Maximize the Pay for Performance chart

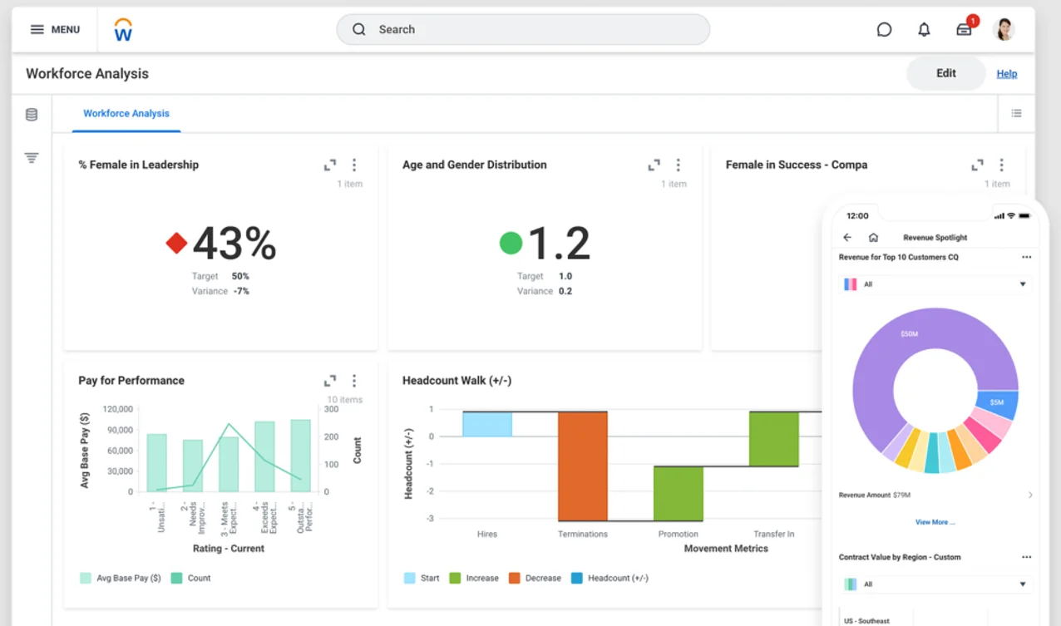(x=330, y=381)
